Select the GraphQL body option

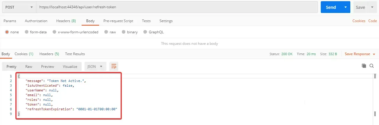145,32
